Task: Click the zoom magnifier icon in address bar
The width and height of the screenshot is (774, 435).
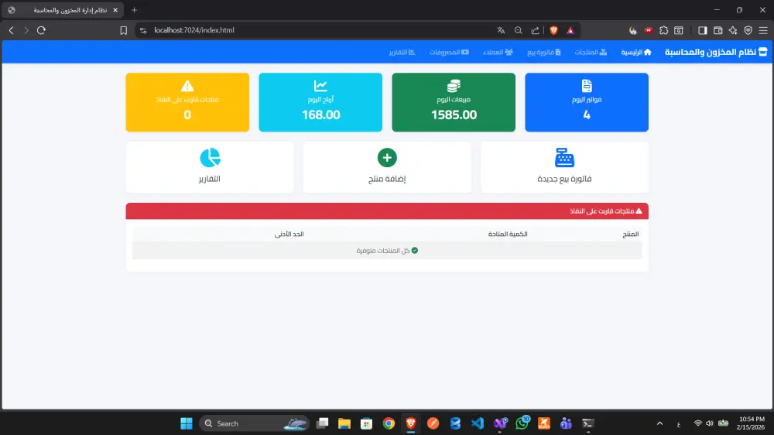Action: (519, 30)
